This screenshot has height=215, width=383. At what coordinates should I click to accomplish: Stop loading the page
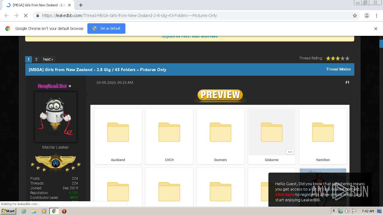[x=26, y=16]
